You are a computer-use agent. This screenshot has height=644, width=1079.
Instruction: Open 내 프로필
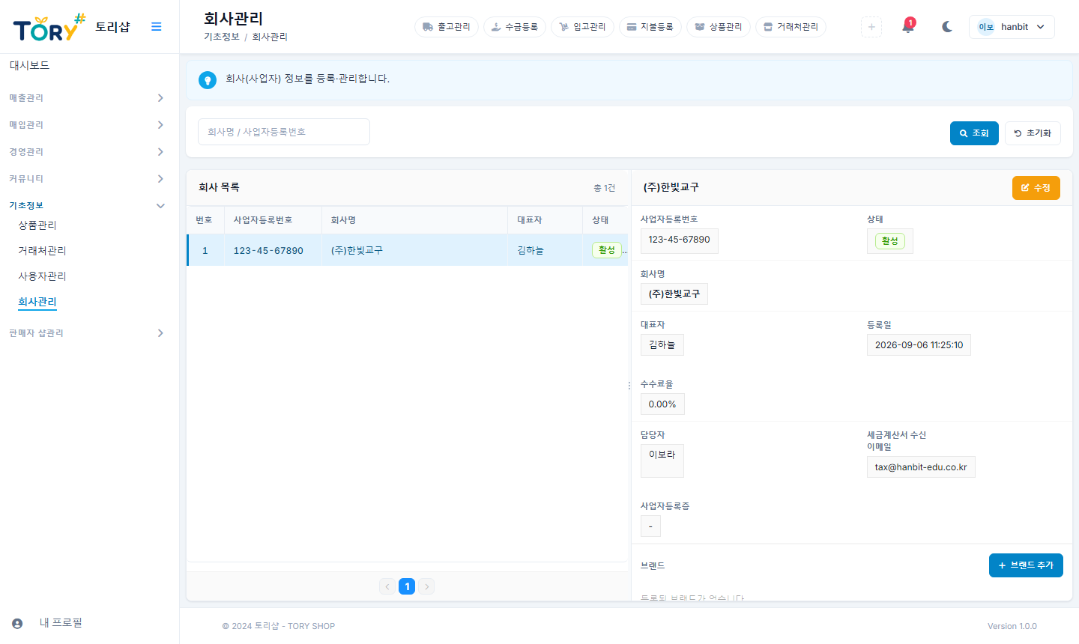pyautogui.click(x=61, y=623)
